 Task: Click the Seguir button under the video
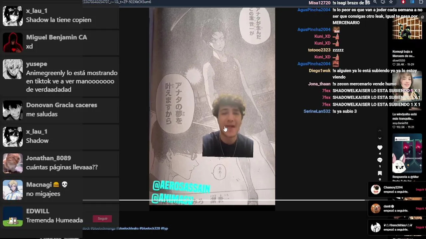click(103, 218)
